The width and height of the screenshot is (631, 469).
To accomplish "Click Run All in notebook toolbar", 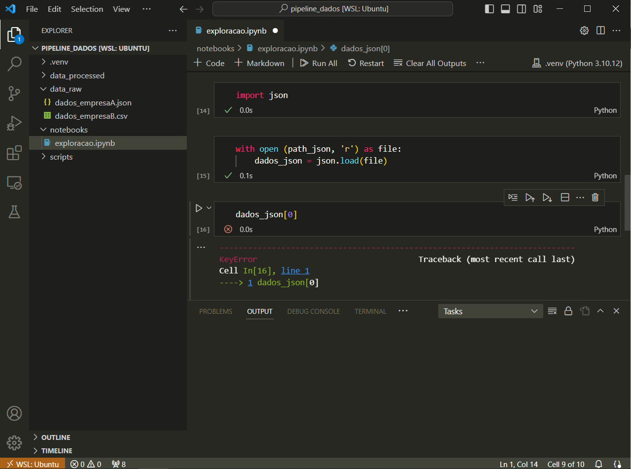I will click(318, 63).
